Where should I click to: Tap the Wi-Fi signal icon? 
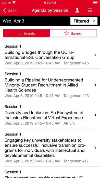14,3
